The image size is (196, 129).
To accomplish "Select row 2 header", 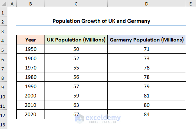I will [x=4, y=22].
